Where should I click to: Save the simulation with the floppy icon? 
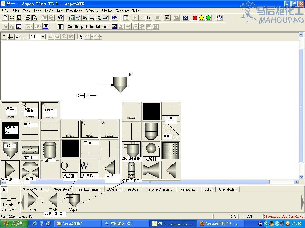point(19,18)
